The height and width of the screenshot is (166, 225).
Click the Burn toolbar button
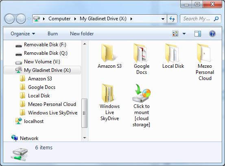pos(52,34)
